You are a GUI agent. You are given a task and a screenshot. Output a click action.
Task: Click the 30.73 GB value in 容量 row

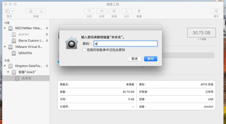[128, 92]
